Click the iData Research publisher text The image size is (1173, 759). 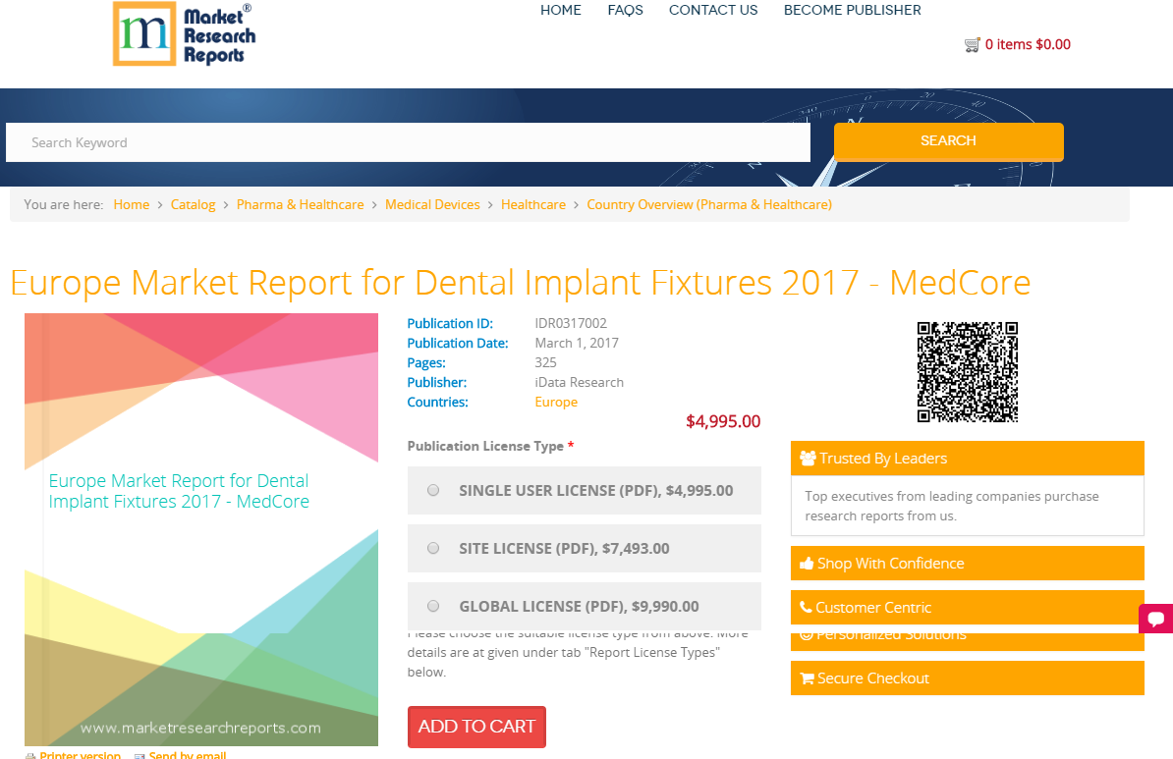pyautogui.click(x=579, y=383)
